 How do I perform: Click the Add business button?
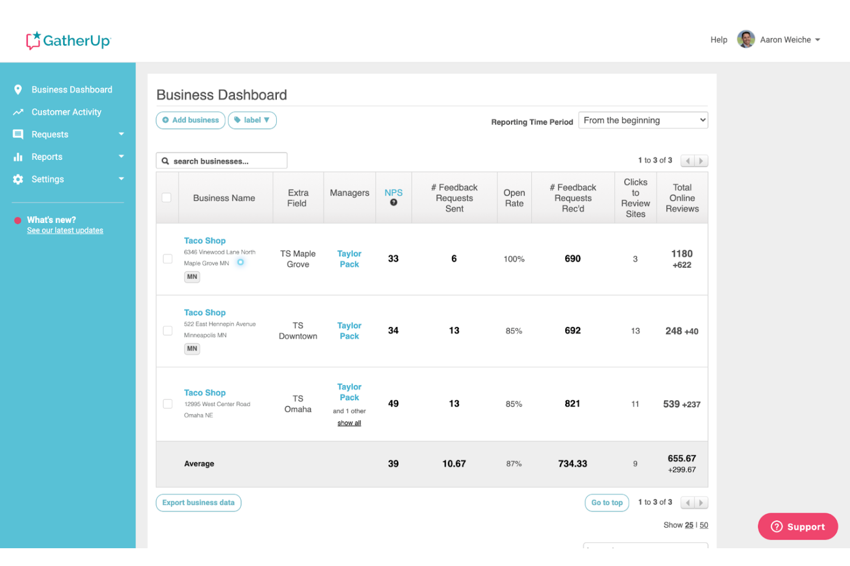pyautogui.click(x=191, y=120)
